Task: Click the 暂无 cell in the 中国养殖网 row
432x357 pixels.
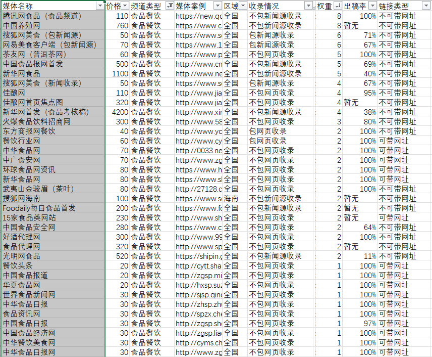Action: click(x=360, y=26)
